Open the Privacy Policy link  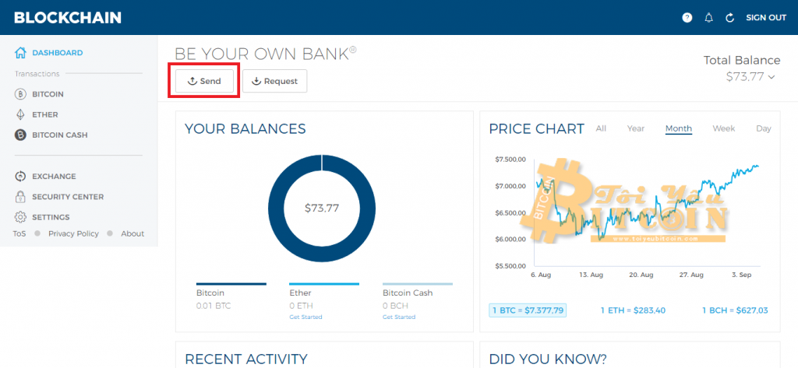pos(73,233)
